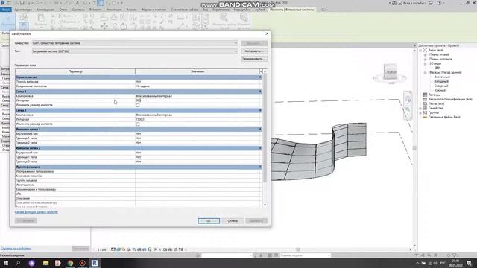Image resolution: width=477 pixels, height=268 pixels.
Task: Toggle Grid 1 adjust mullion size checkbox
Action: tap(137, 105)
